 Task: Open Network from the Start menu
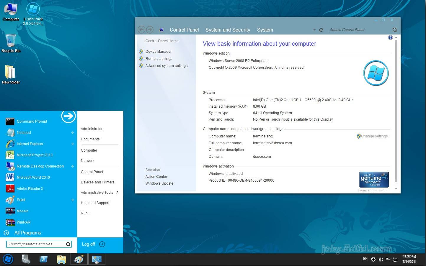pyautogui.click(x=87, y=161)
